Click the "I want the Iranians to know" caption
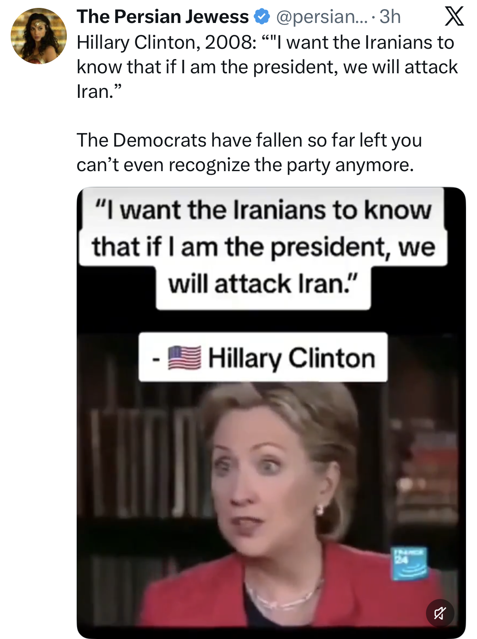Viewport: 477px width, 639px height. (x=263, y=209)
